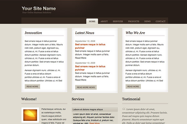This screenshot has height=124, width=187.
Task: Open the first news headline link
Action: click(90, 46)
